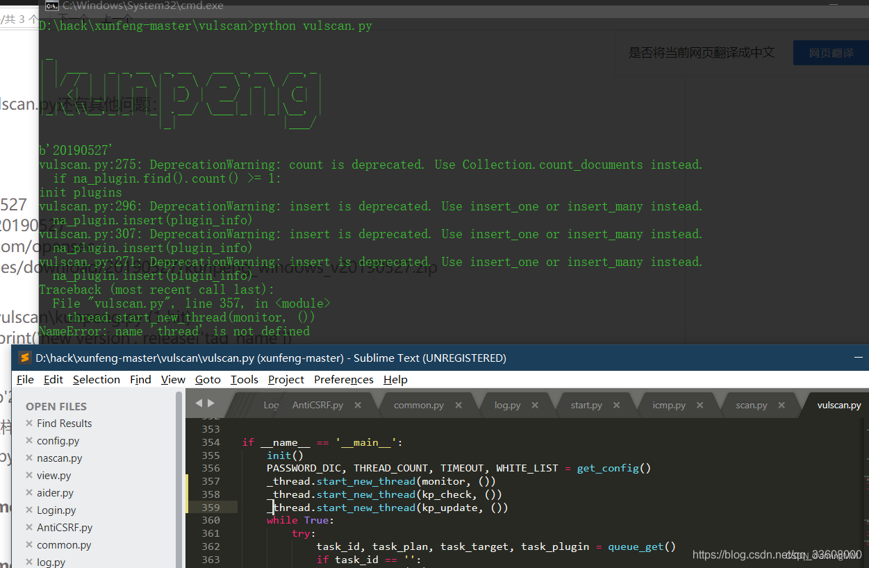Switch to the log.py tab
Viewport: 869px width, 568px height.
(508, 405)
